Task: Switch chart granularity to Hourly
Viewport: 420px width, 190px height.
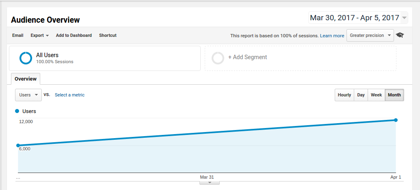Action: tap(344, 95)
